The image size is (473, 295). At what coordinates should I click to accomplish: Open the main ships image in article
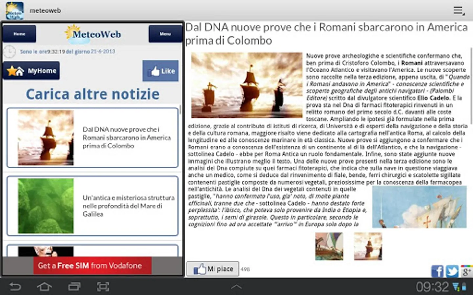[x=247, y=85]
